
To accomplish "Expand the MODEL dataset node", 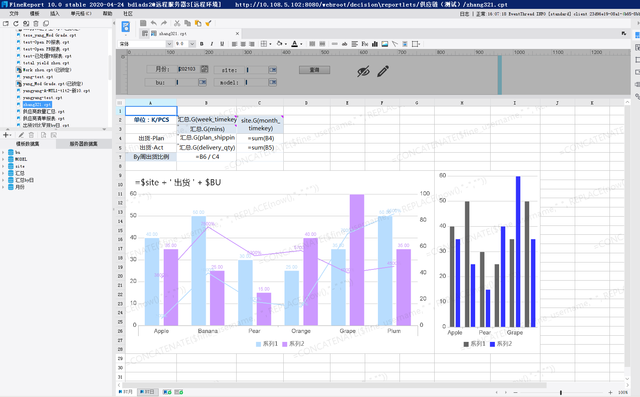I will [3, 159].
